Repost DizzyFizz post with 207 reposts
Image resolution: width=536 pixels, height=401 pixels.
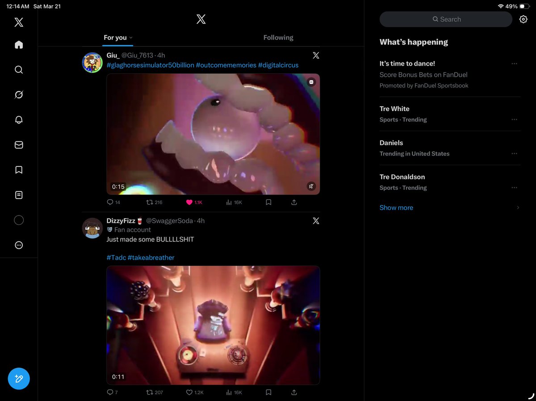155,393
